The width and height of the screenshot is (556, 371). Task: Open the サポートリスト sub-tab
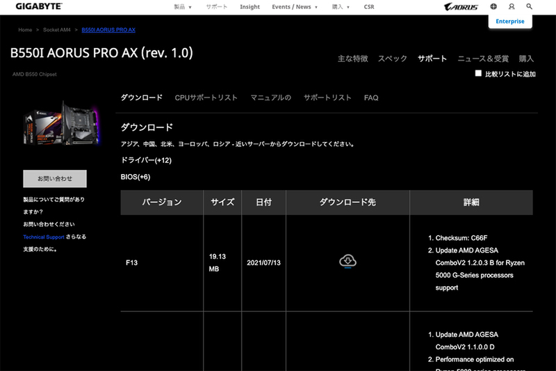pos(327,97)
